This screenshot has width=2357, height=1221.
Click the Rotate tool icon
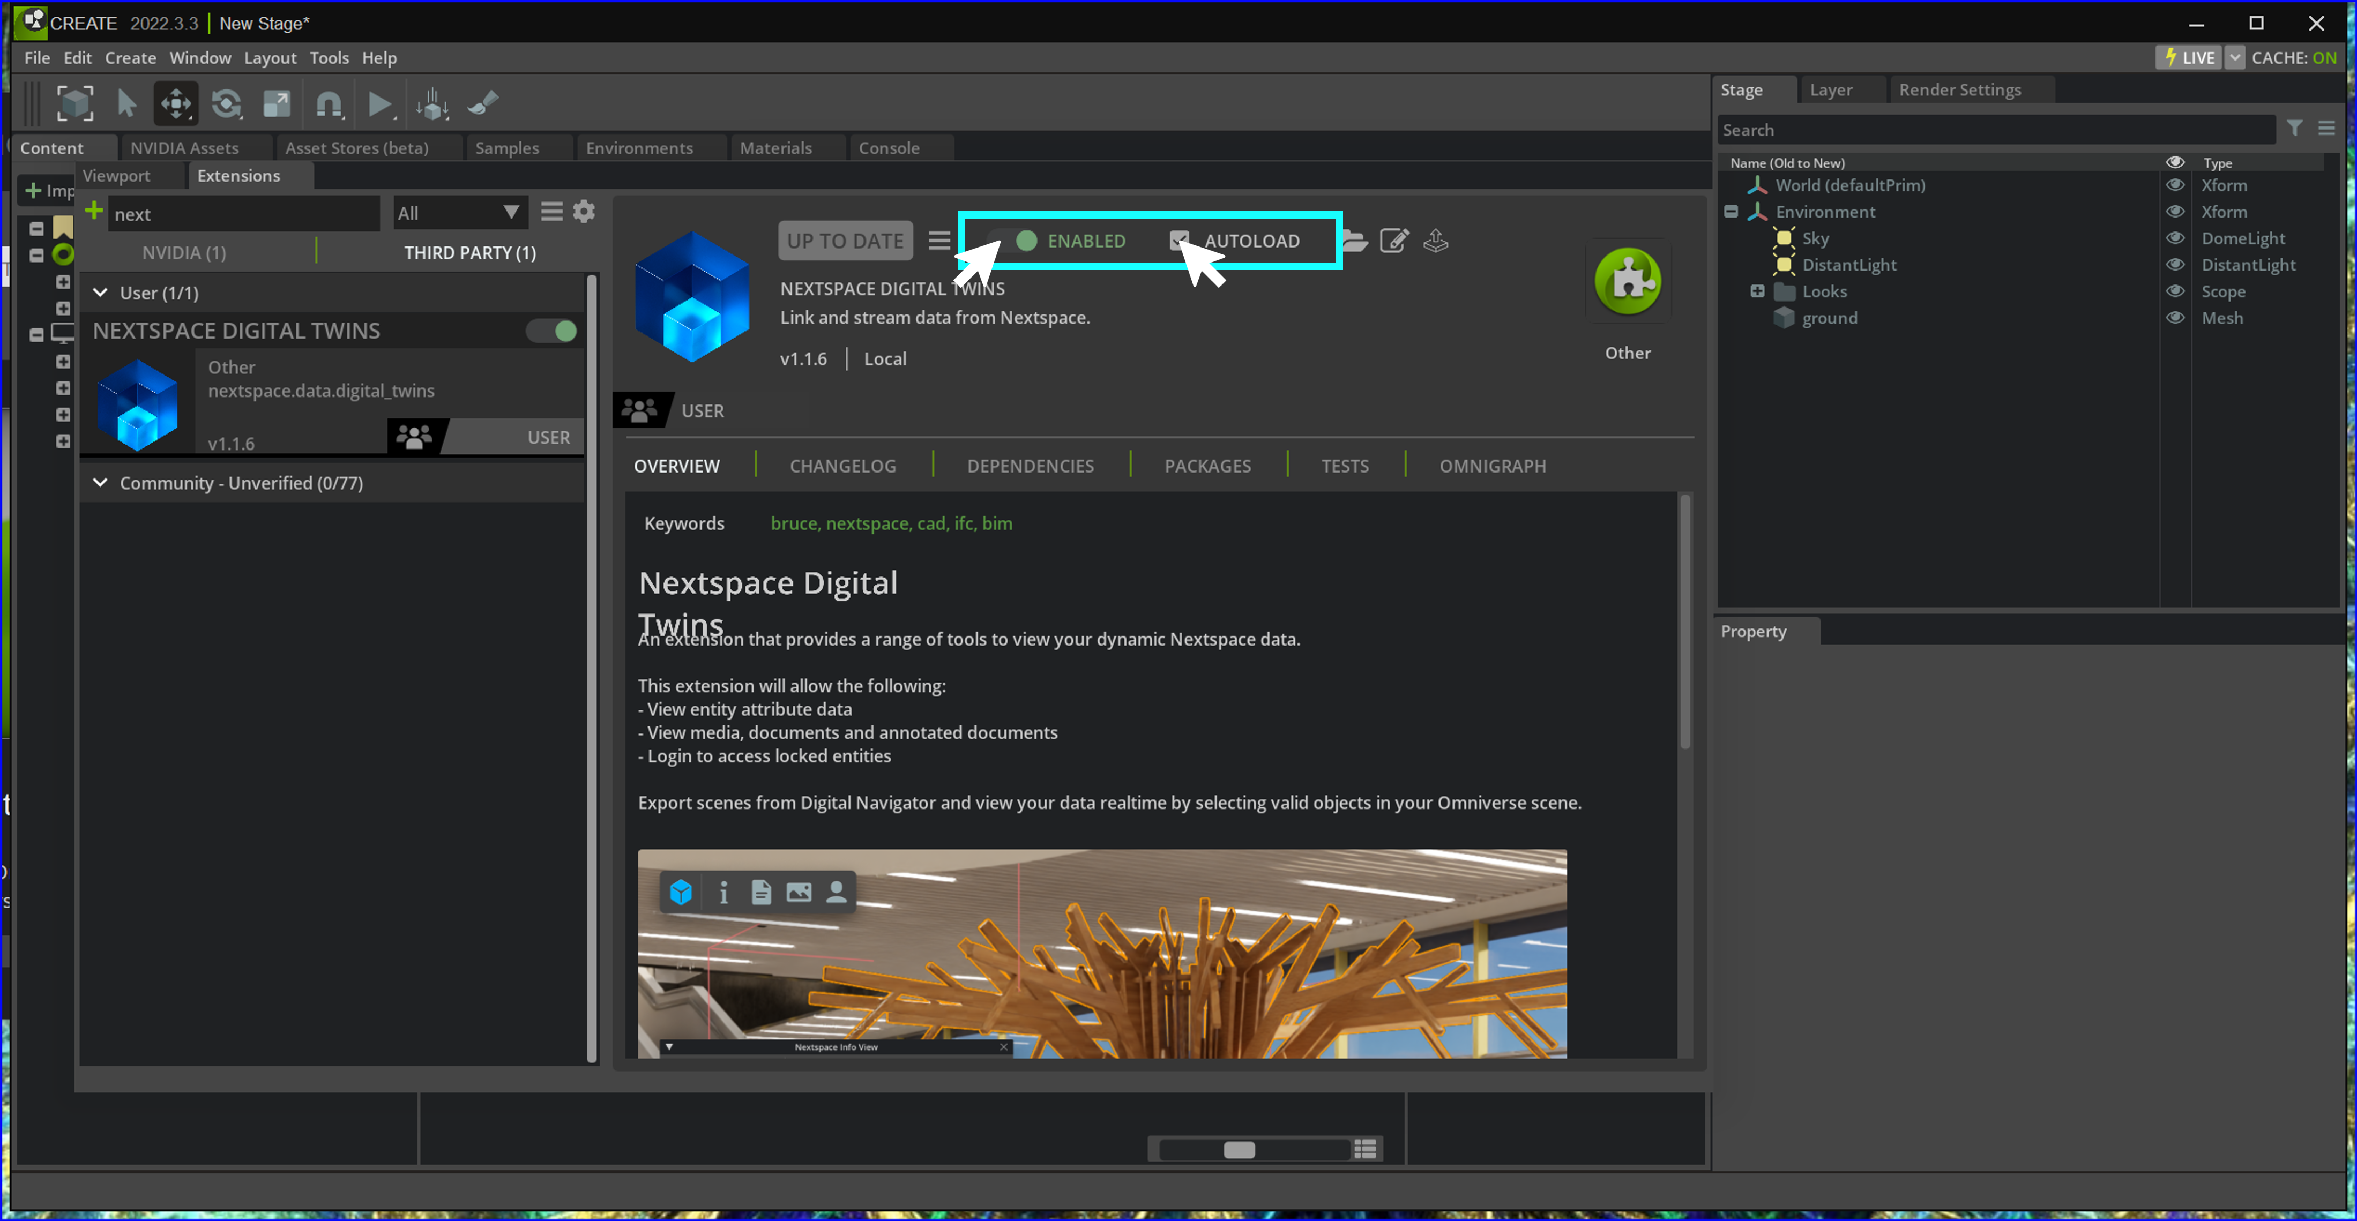(226, 104)
